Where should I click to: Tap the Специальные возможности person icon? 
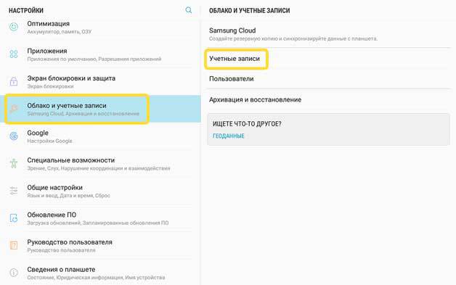click(14, 163)
